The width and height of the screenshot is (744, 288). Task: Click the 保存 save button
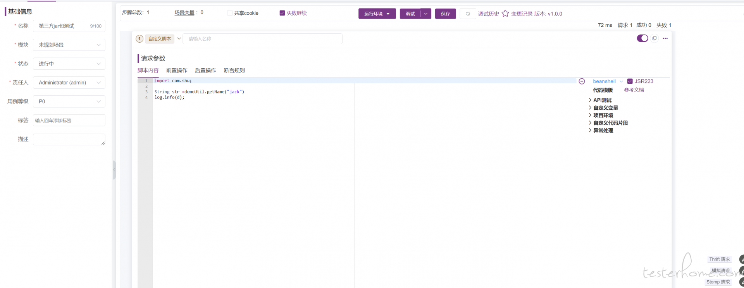coord(446,14)
